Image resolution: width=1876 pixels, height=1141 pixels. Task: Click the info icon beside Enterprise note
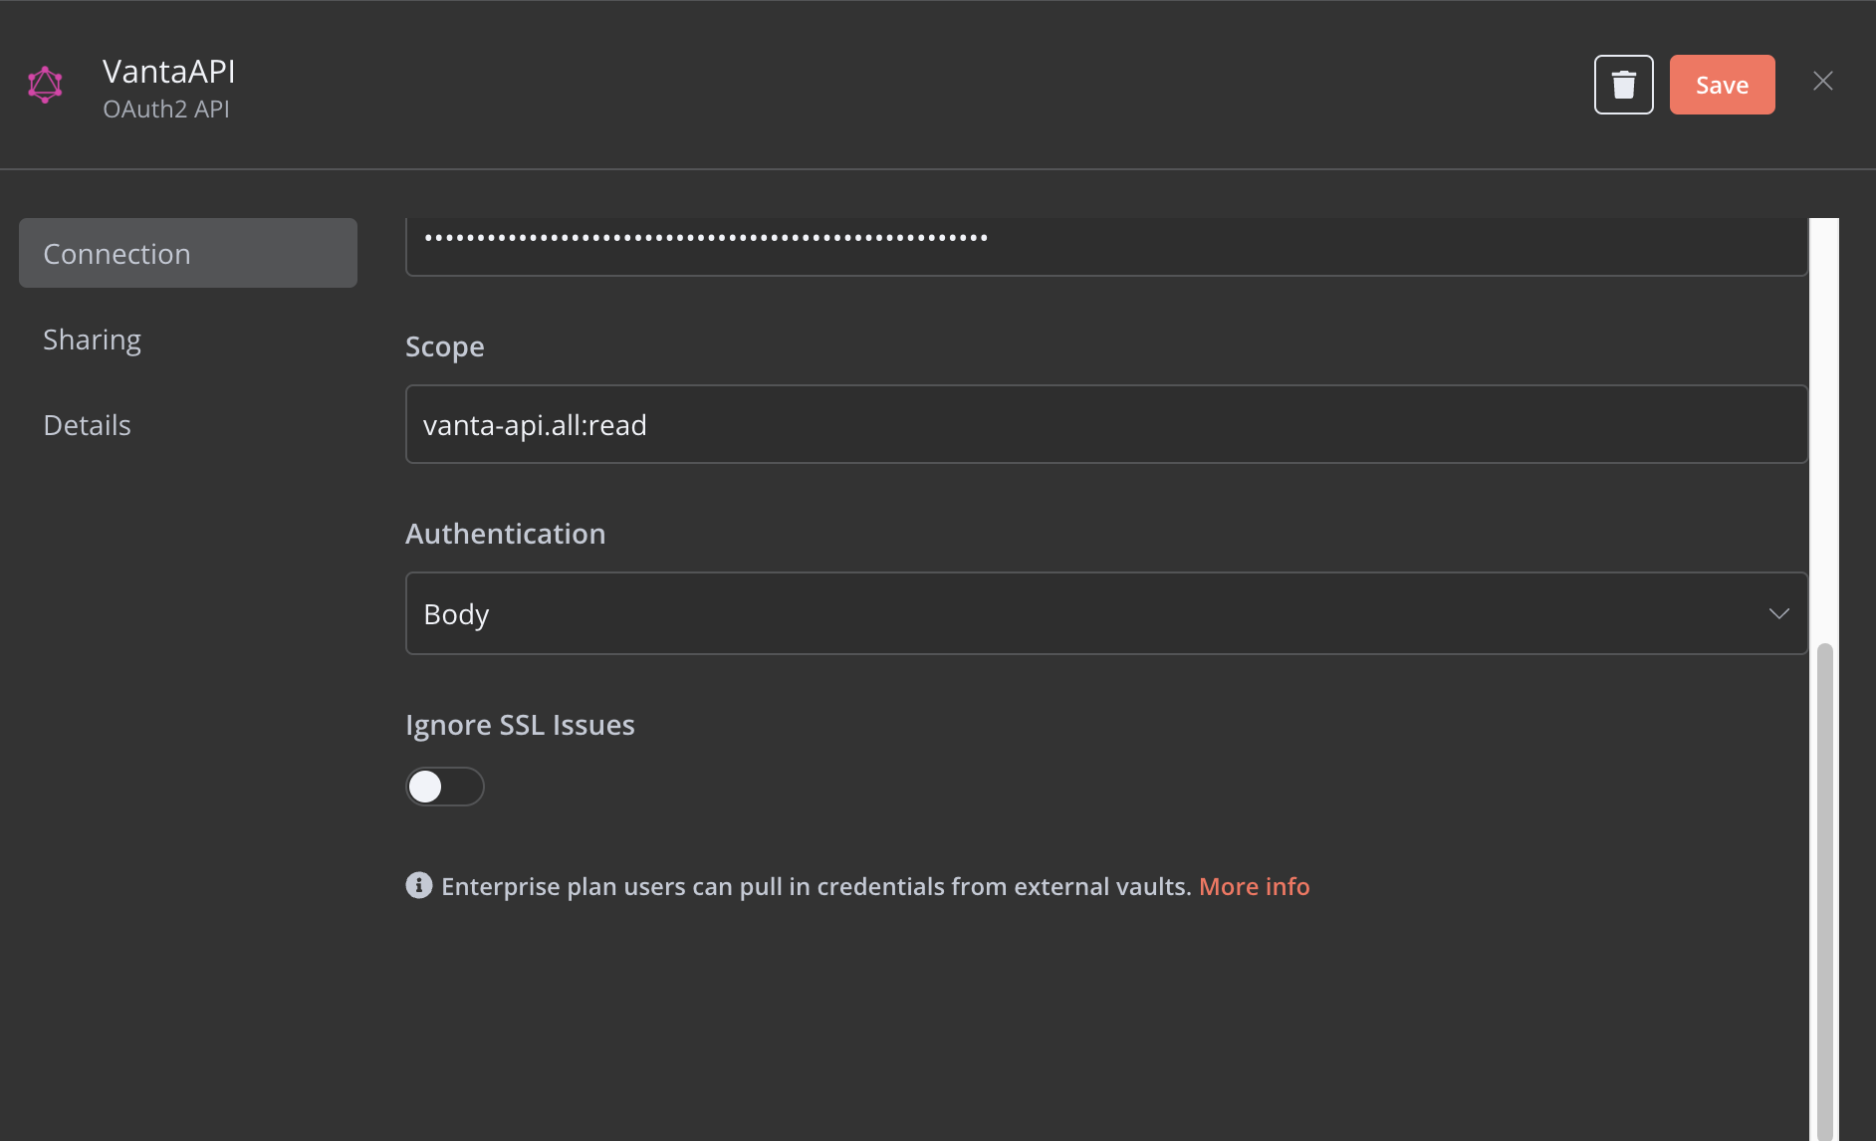(x=419, y=885)
